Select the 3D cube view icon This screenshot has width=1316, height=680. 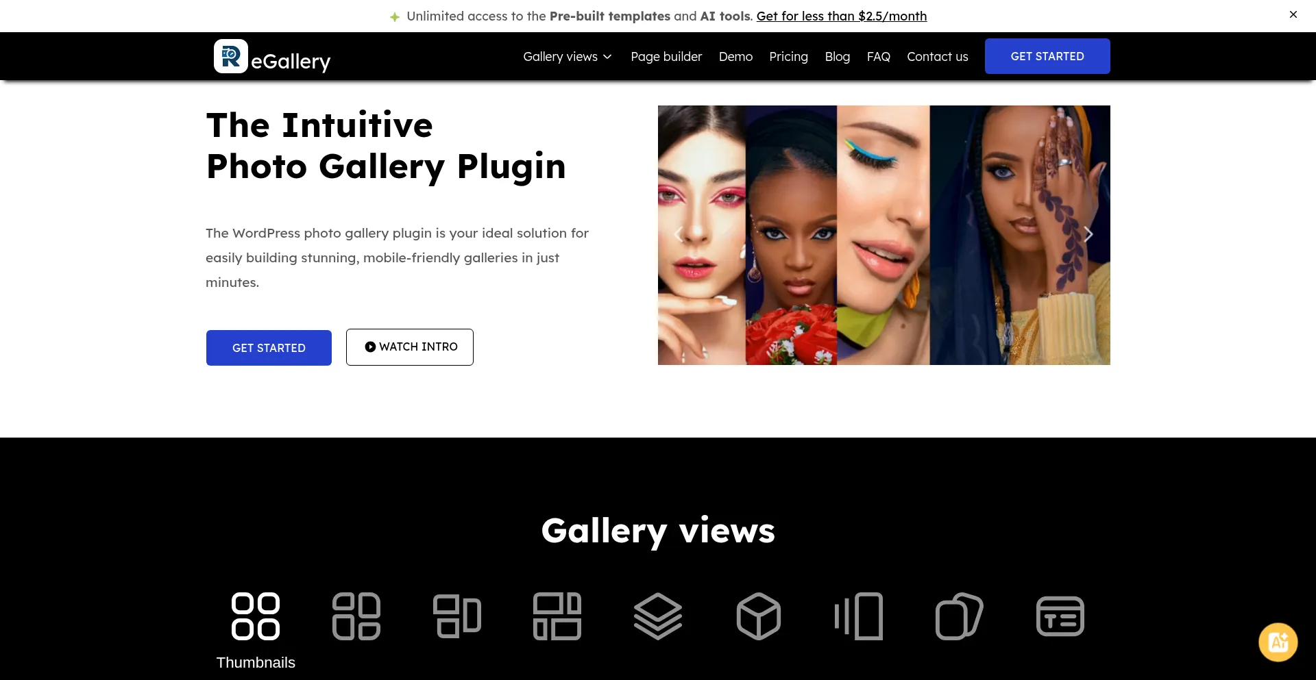[759, 616]
